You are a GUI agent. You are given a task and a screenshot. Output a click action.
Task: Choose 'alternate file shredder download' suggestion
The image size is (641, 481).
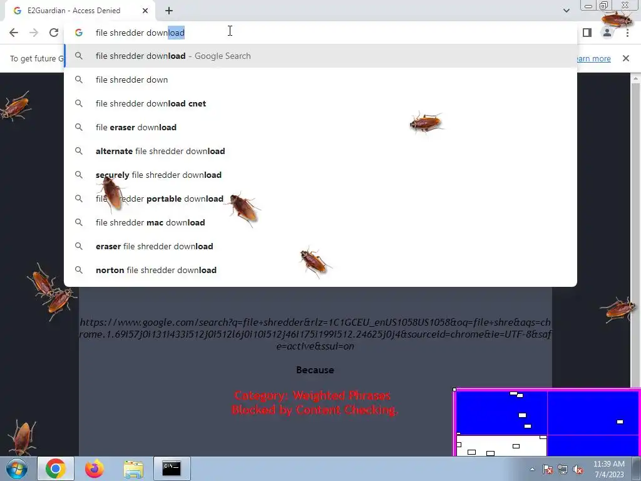click(x=320, y=151)
